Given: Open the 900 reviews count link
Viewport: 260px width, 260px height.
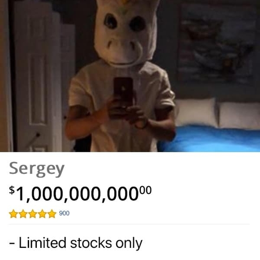Looking at the screenshot, I should [65, 213].
